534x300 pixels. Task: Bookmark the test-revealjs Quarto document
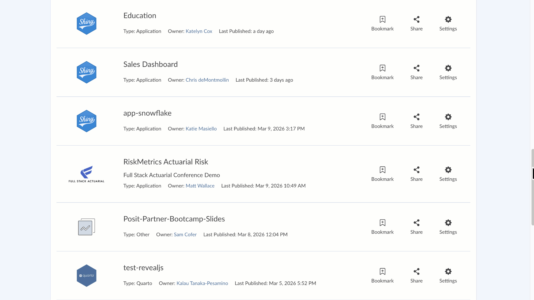click(382, 272)
